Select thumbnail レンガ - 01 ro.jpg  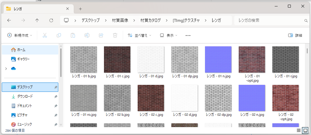point(83,98)
